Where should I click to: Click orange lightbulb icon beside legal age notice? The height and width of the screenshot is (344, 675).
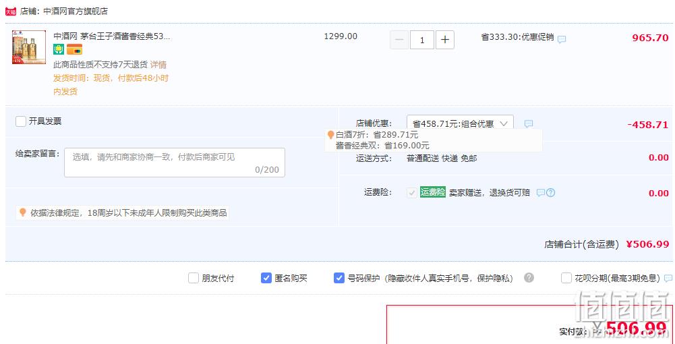[x=23, y=212]
